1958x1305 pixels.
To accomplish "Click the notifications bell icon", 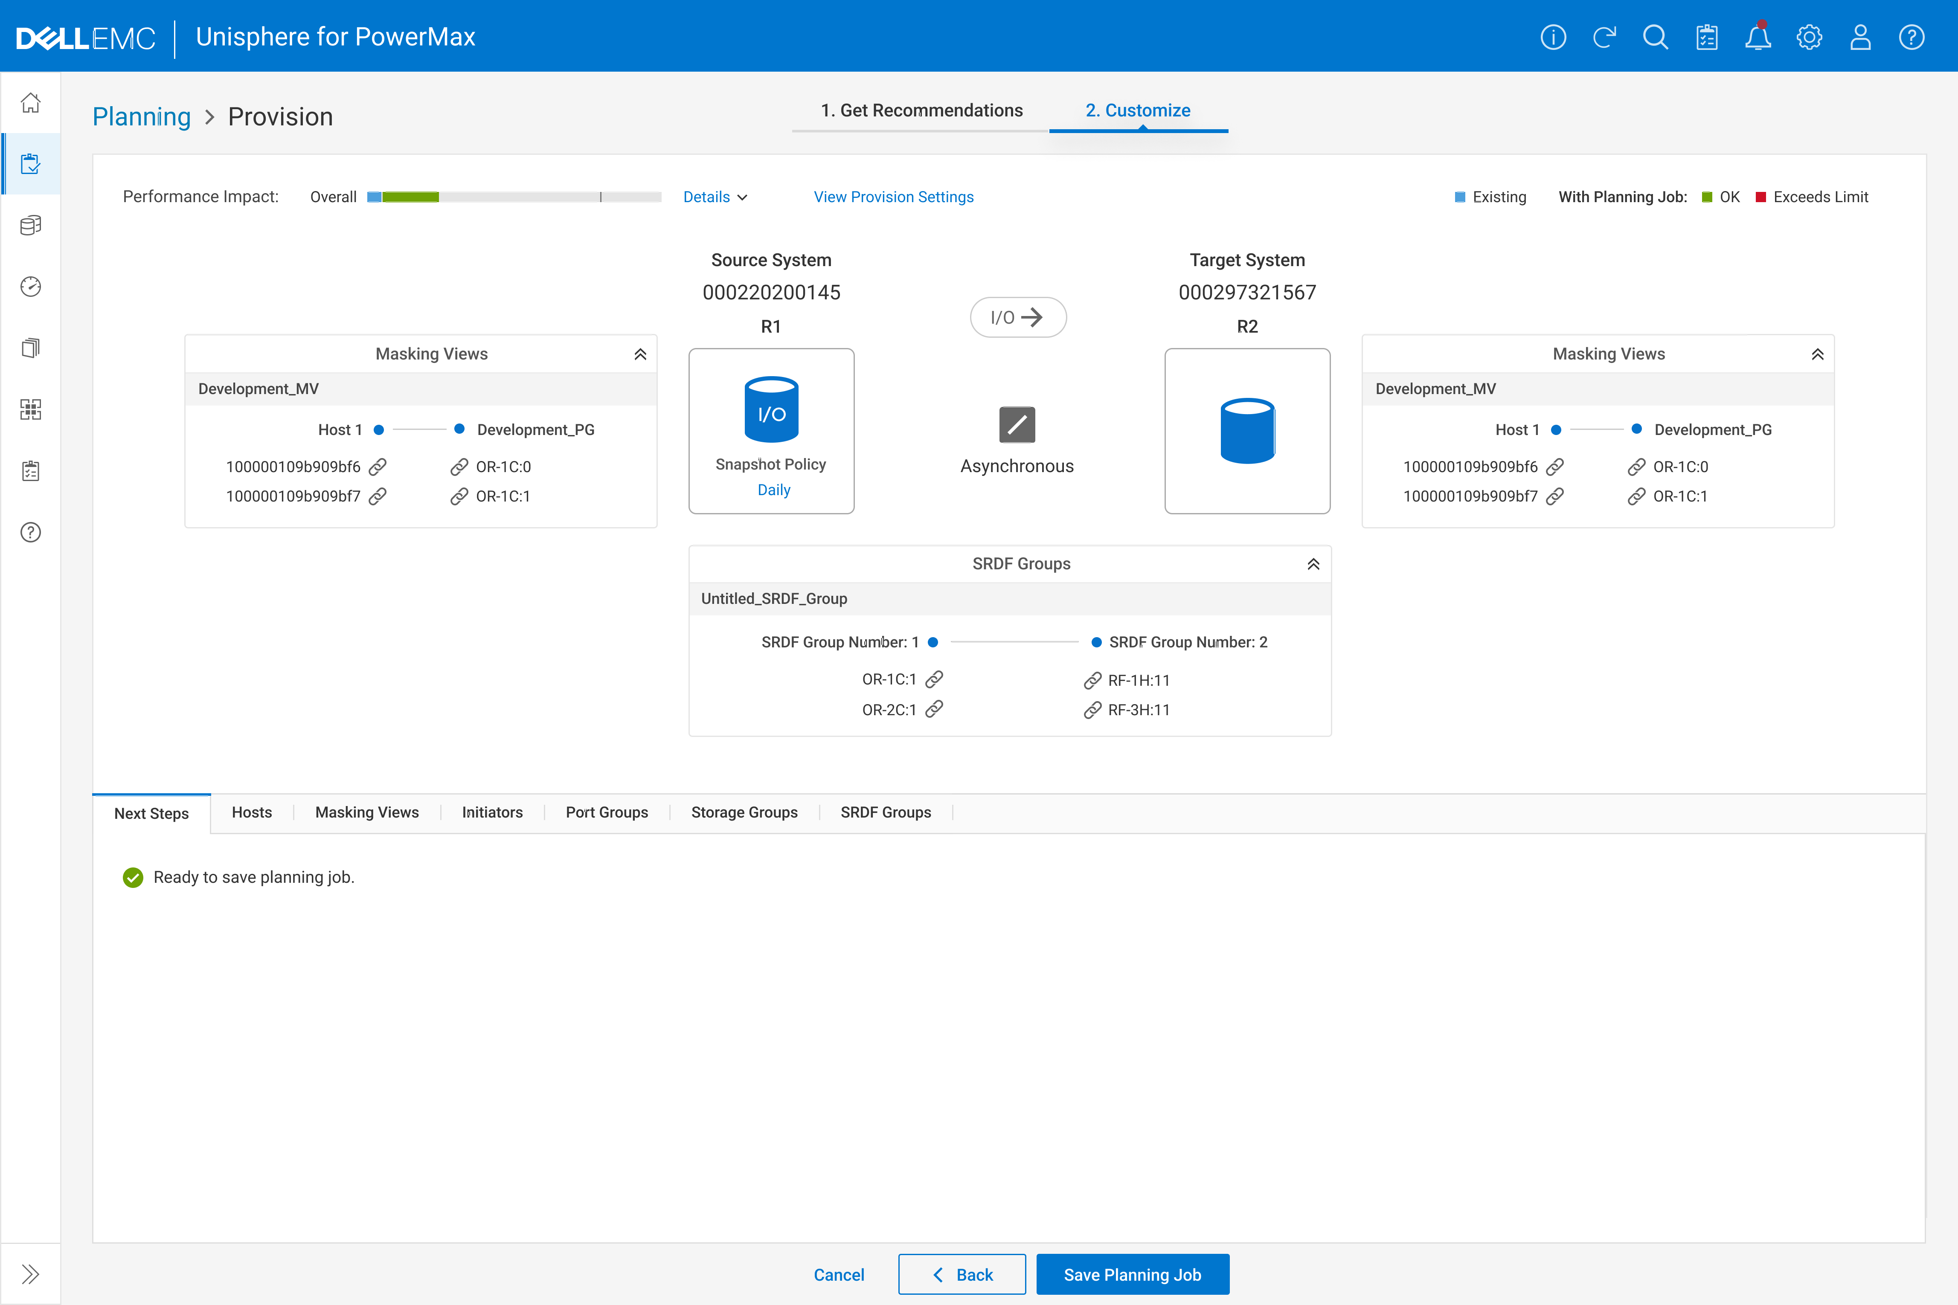I will 1758,38.
